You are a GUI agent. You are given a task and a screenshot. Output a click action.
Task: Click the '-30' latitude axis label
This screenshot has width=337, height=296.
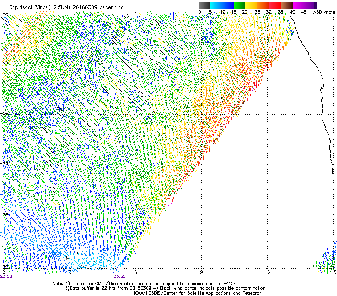(5, 267)
